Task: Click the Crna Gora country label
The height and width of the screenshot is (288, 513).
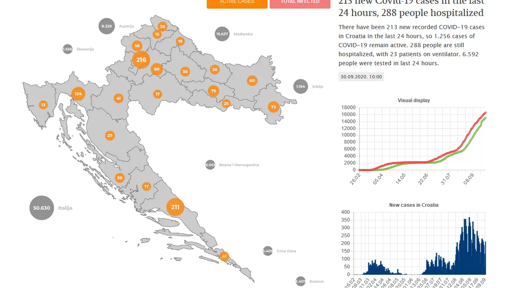Action: (x=286, y=251)
